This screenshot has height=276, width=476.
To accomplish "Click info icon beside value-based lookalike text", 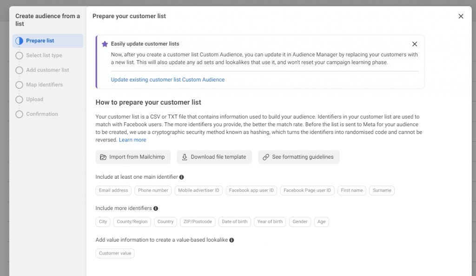I will tap(231, 240).
